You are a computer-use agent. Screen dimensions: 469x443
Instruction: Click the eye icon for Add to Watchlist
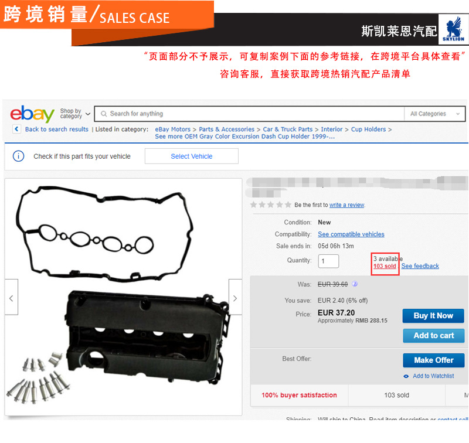pyautogui.click(x=406, y=376)
